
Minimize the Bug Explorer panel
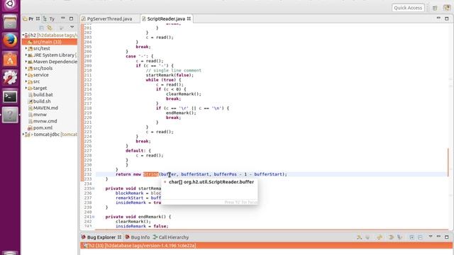(x=438, y=237)
